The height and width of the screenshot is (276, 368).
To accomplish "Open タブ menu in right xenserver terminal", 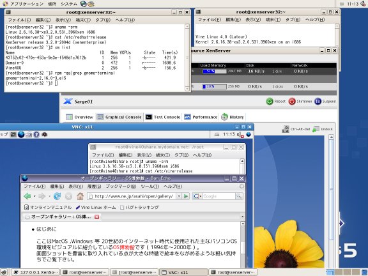I will point(293,20).
